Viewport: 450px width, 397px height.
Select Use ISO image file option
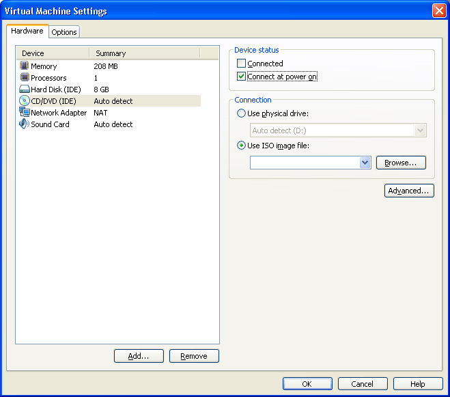tap(241, 146)
